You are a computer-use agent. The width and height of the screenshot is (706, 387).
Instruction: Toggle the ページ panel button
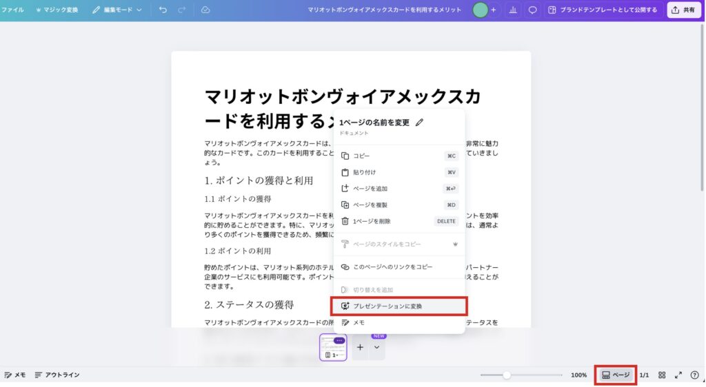click(616, 375)
